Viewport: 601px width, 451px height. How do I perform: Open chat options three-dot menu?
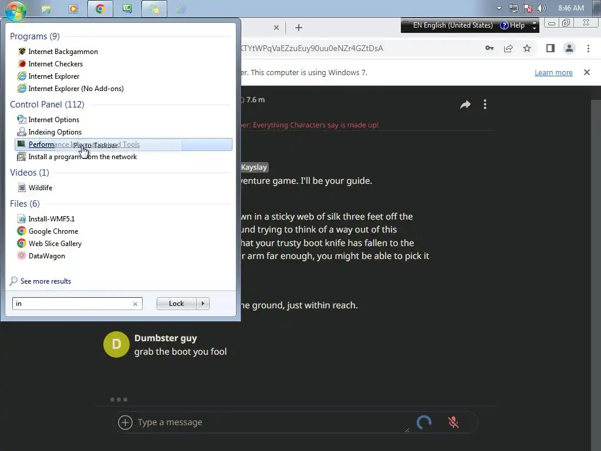(x=485, y=105)
